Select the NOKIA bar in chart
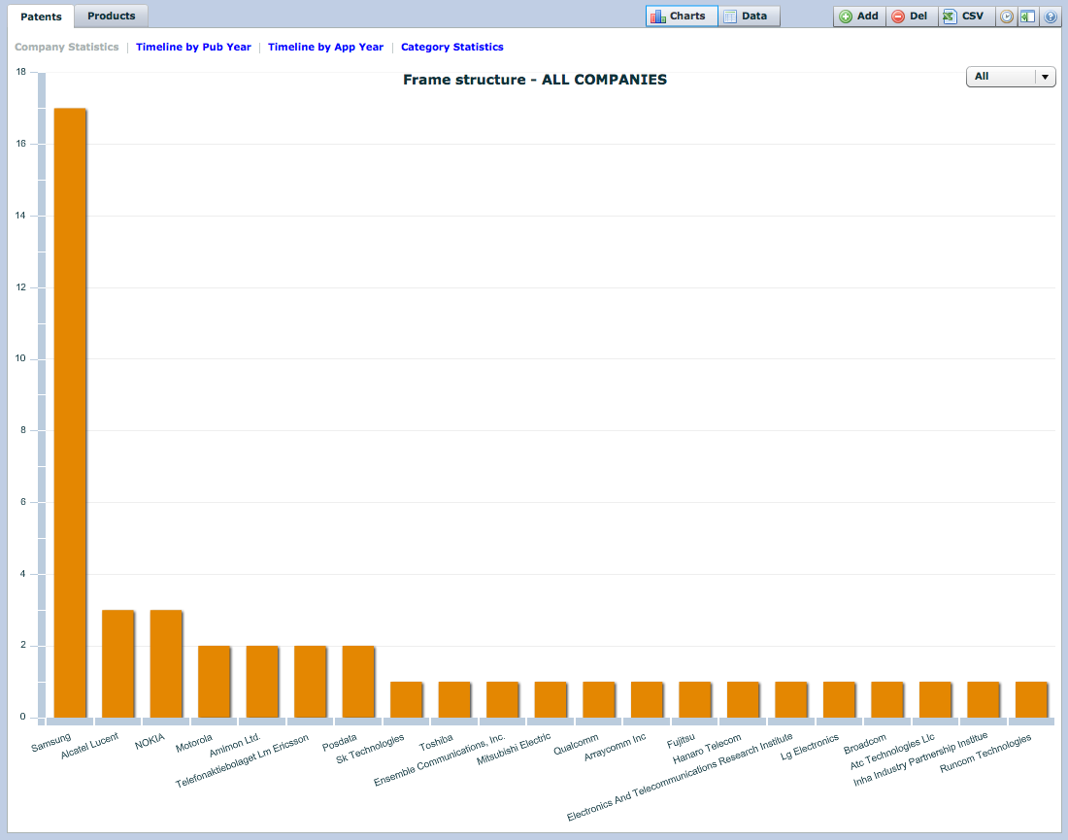The width and height of the screenshot is (1068, 840). coord(166,663)
